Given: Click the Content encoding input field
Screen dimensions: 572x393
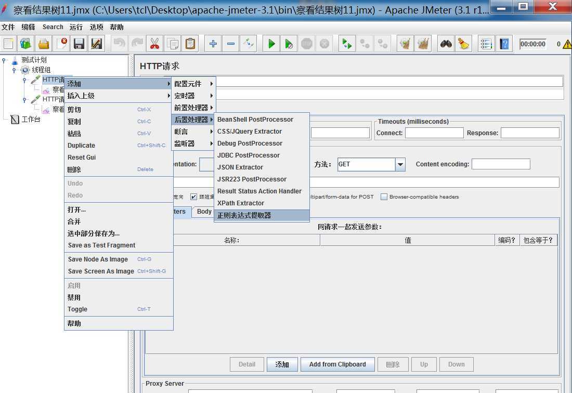Looking at the screenshot, I should click(501, 164).
